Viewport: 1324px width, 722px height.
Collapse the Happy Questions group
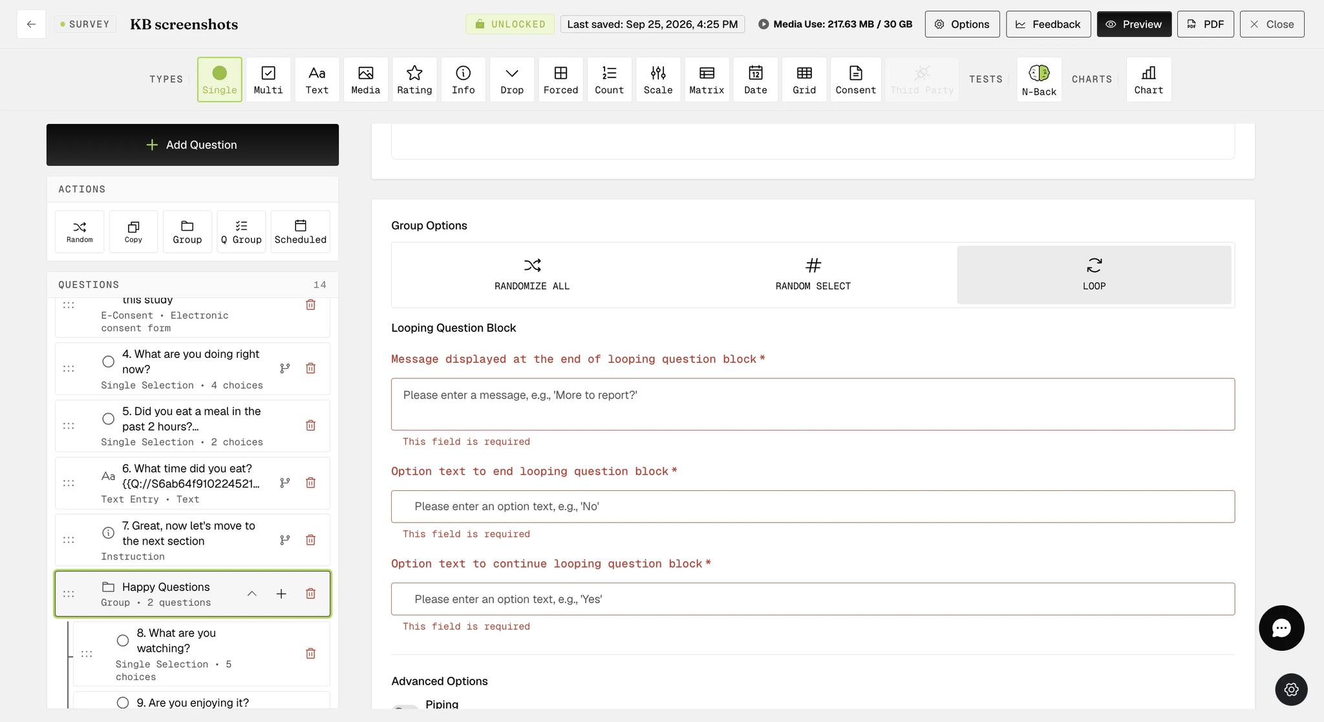[x=252, y=593]
